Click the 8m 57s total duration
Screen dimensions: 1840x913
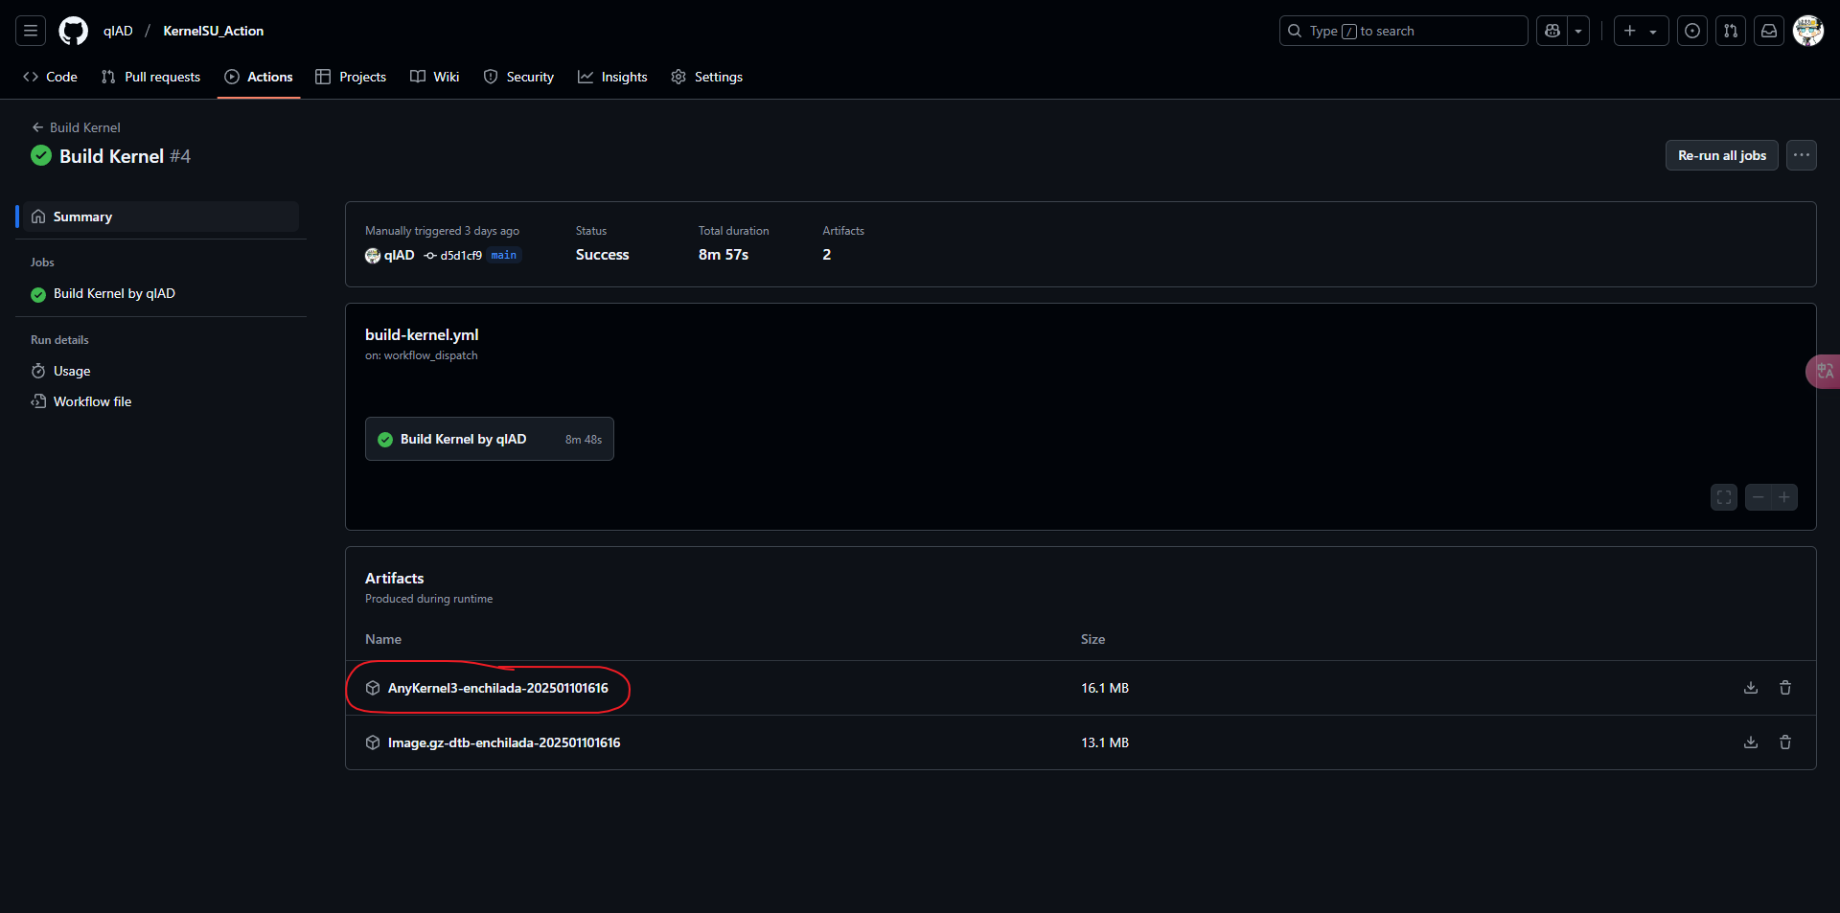(x=724, y=254)
